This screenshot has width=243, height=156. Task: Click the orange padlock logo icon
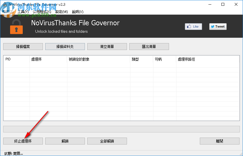tap(16, 27)
